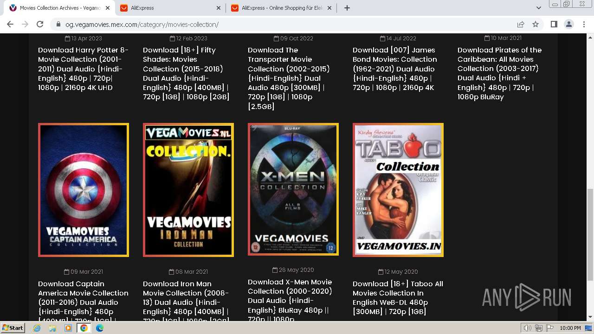
Task: Open the system tray volume icon
Action: [527, 328]
